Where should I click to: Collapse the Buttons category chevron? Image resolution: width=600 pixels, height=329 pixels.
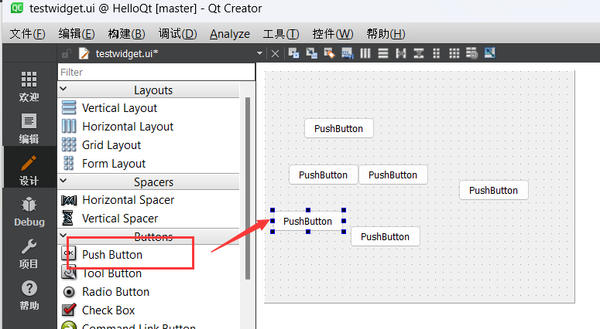63,236
